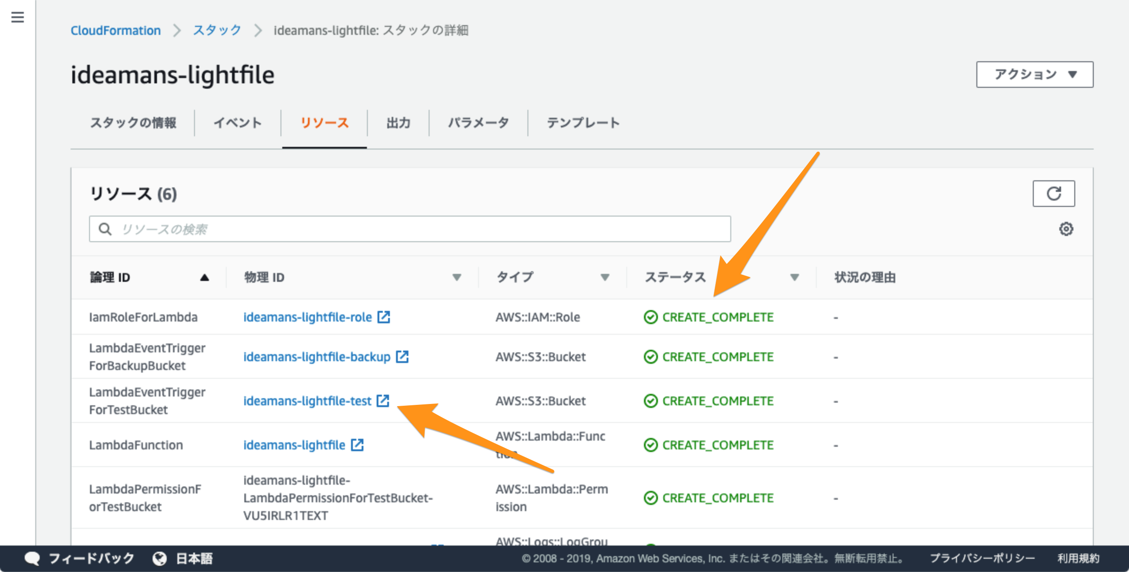Click the feedback speech bubble icon

[32, 558]
